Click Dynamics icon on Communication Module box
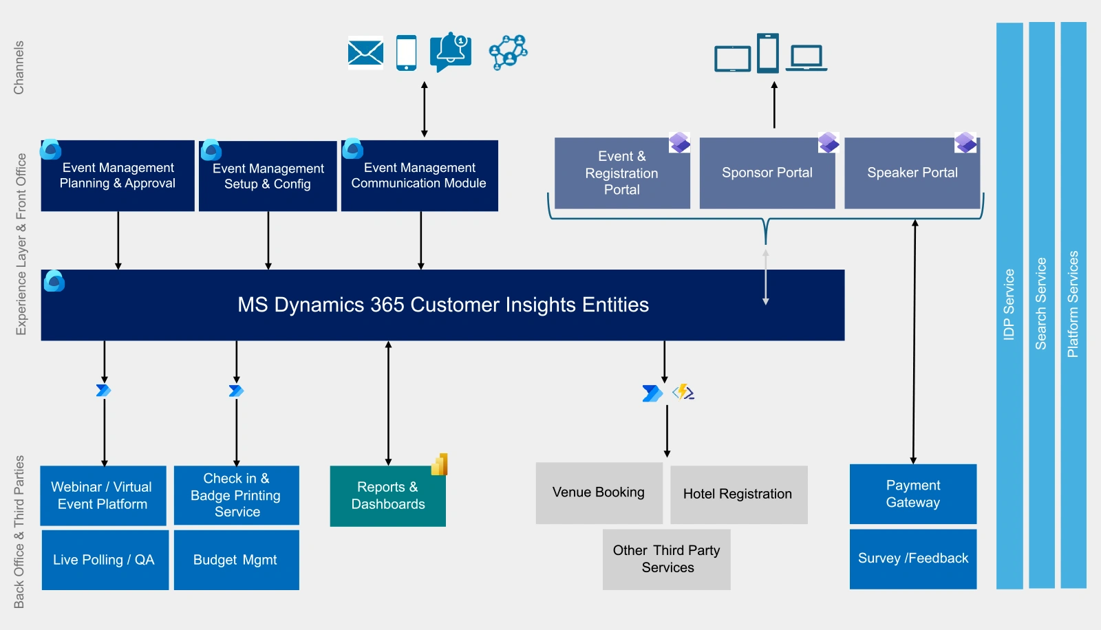This screenshot has width=1101, height=630. (353, 149)
